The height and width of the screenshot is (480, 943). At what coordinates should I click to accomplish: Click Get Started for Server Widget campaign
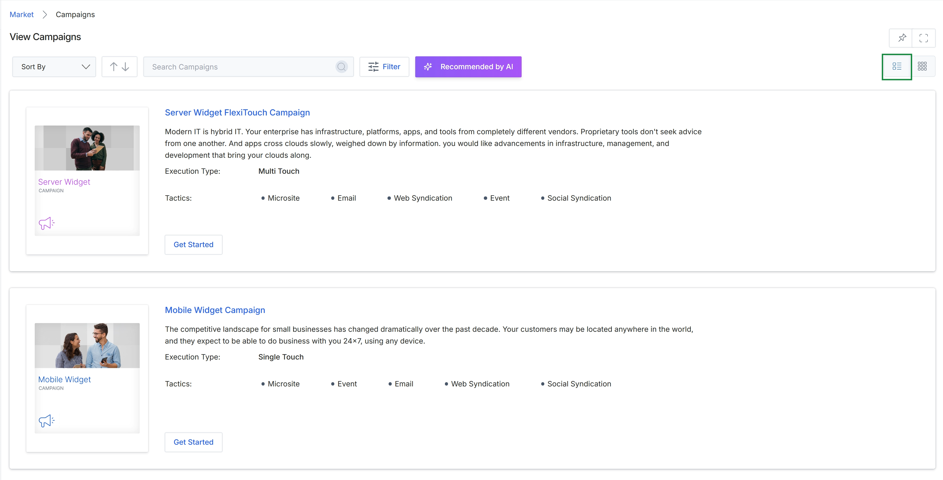point(193,245)
